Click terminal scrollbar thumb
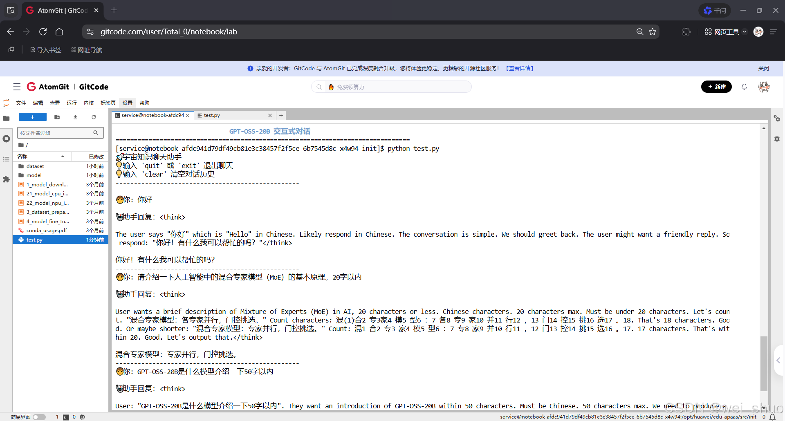 [763, 364]
